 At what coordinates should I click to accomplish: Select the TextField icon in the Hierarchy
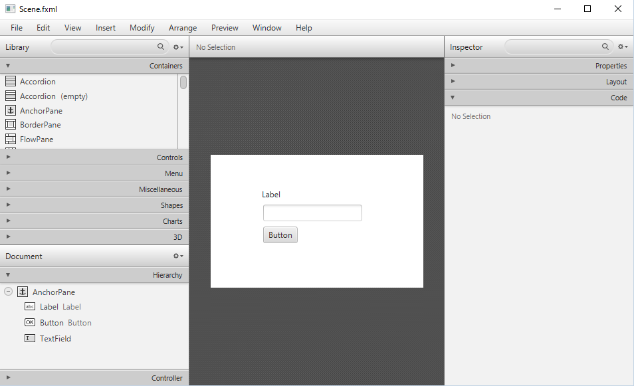(x=30, y=338)
